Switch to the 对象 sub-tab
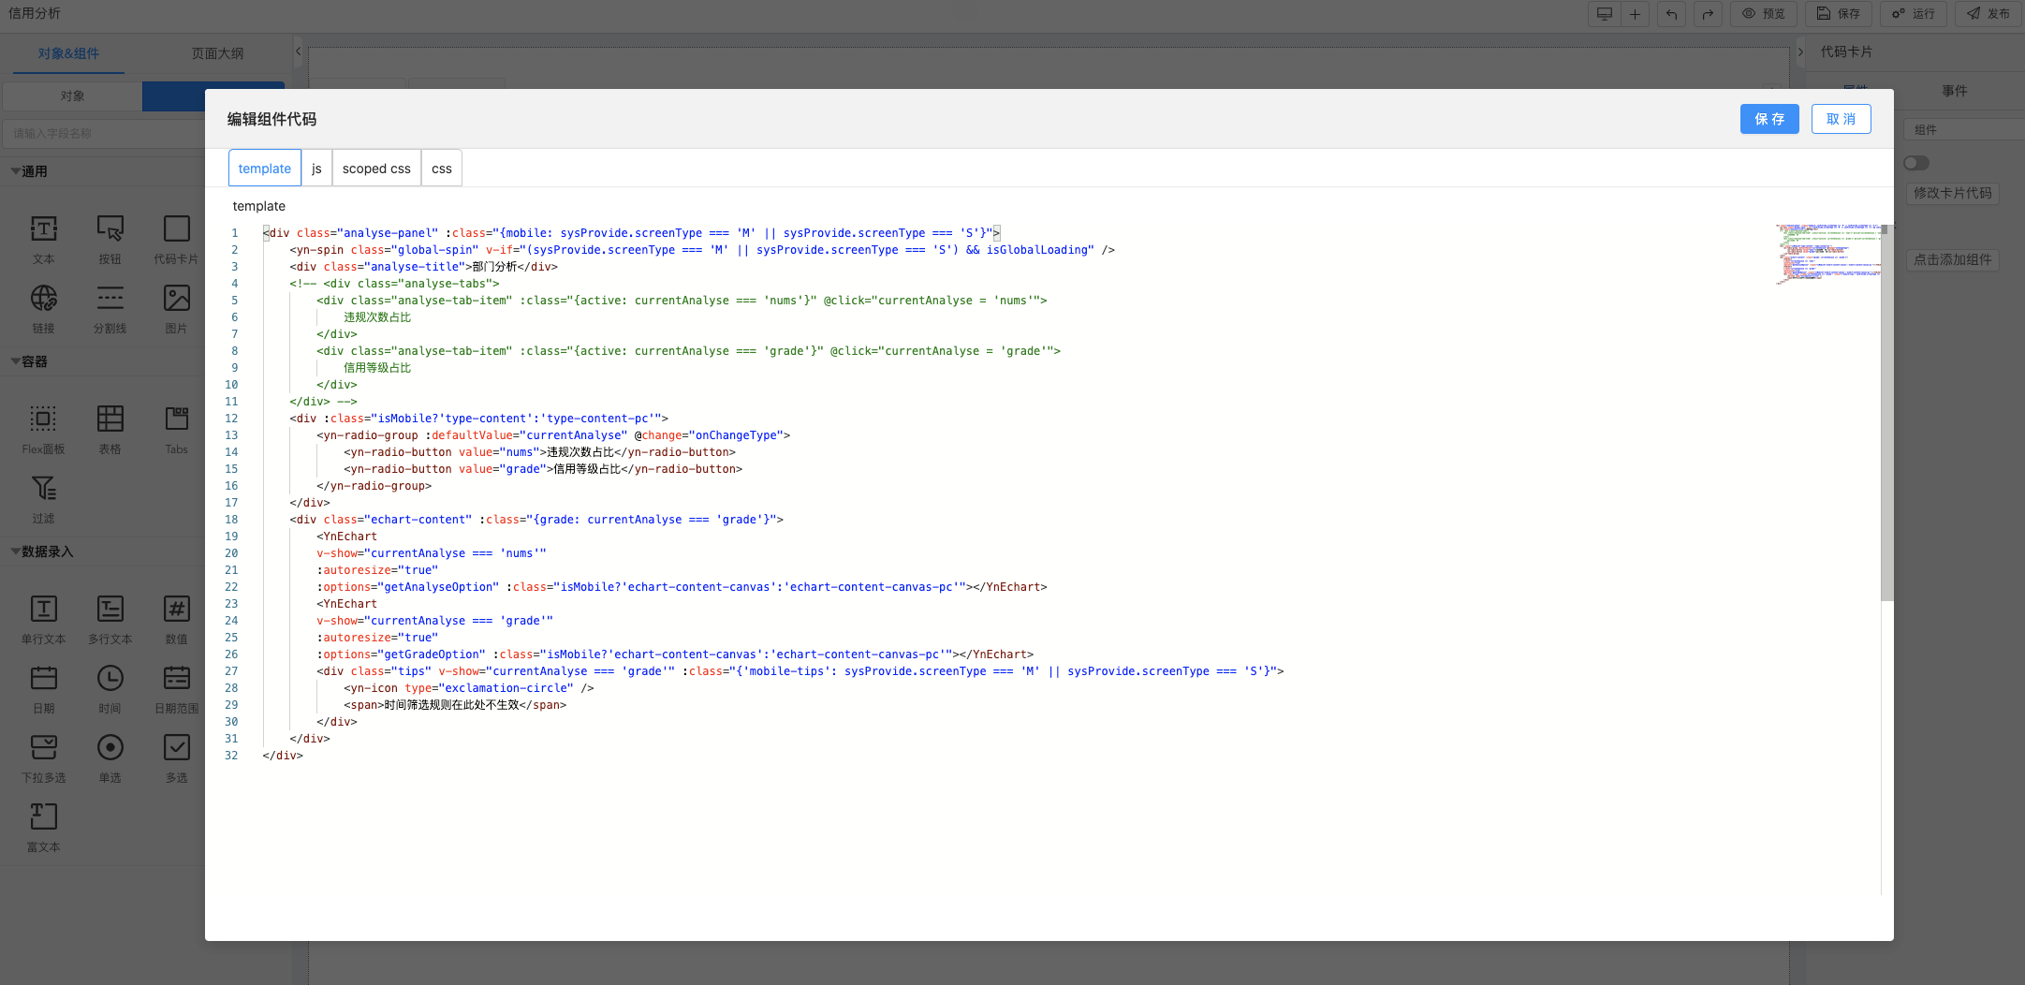This screenshot has width=2025, height=985. pyautogui.click(x=72, y=96)
